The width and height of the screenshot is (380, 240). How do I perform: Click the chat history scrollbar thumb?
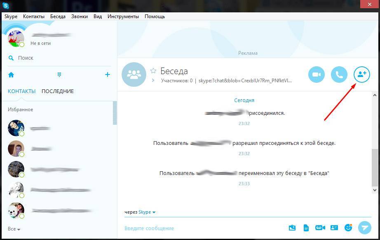click(375, 168)
